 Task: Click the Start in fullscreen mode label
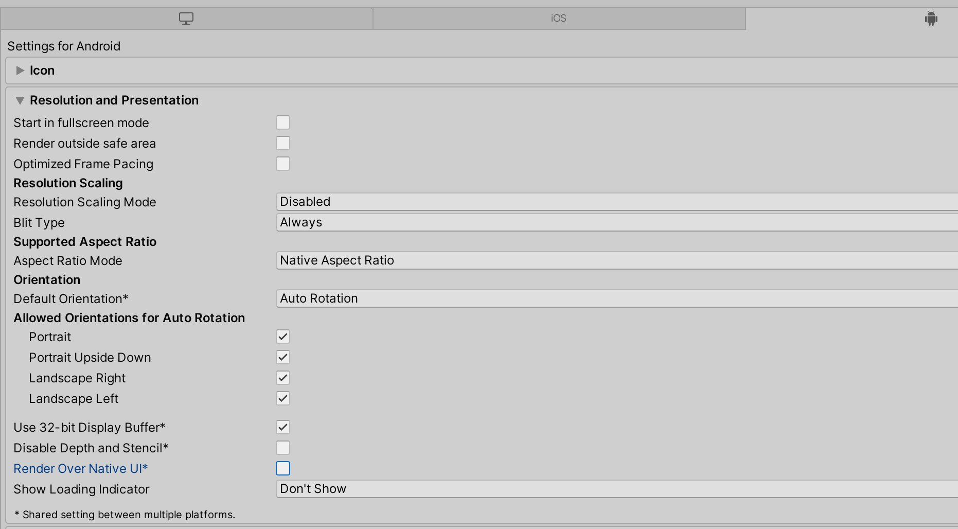81,123
